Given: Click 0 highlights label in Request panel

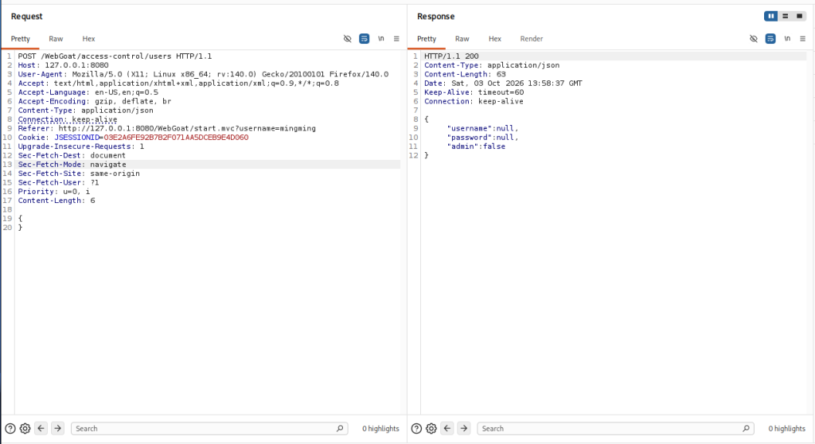Looking at the screenshot, I should pos(380,428).
